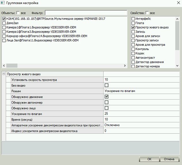The width and height of the screenshot is (182, 165).
Task: Enable the Интерфейс property checkbox
Action: [x=133, y=19]
